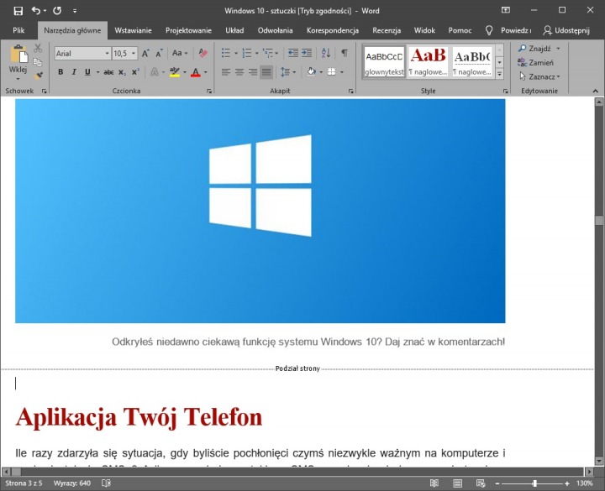605x491 pixels.
Task: Open multilevel list menu
Action: 270,53
